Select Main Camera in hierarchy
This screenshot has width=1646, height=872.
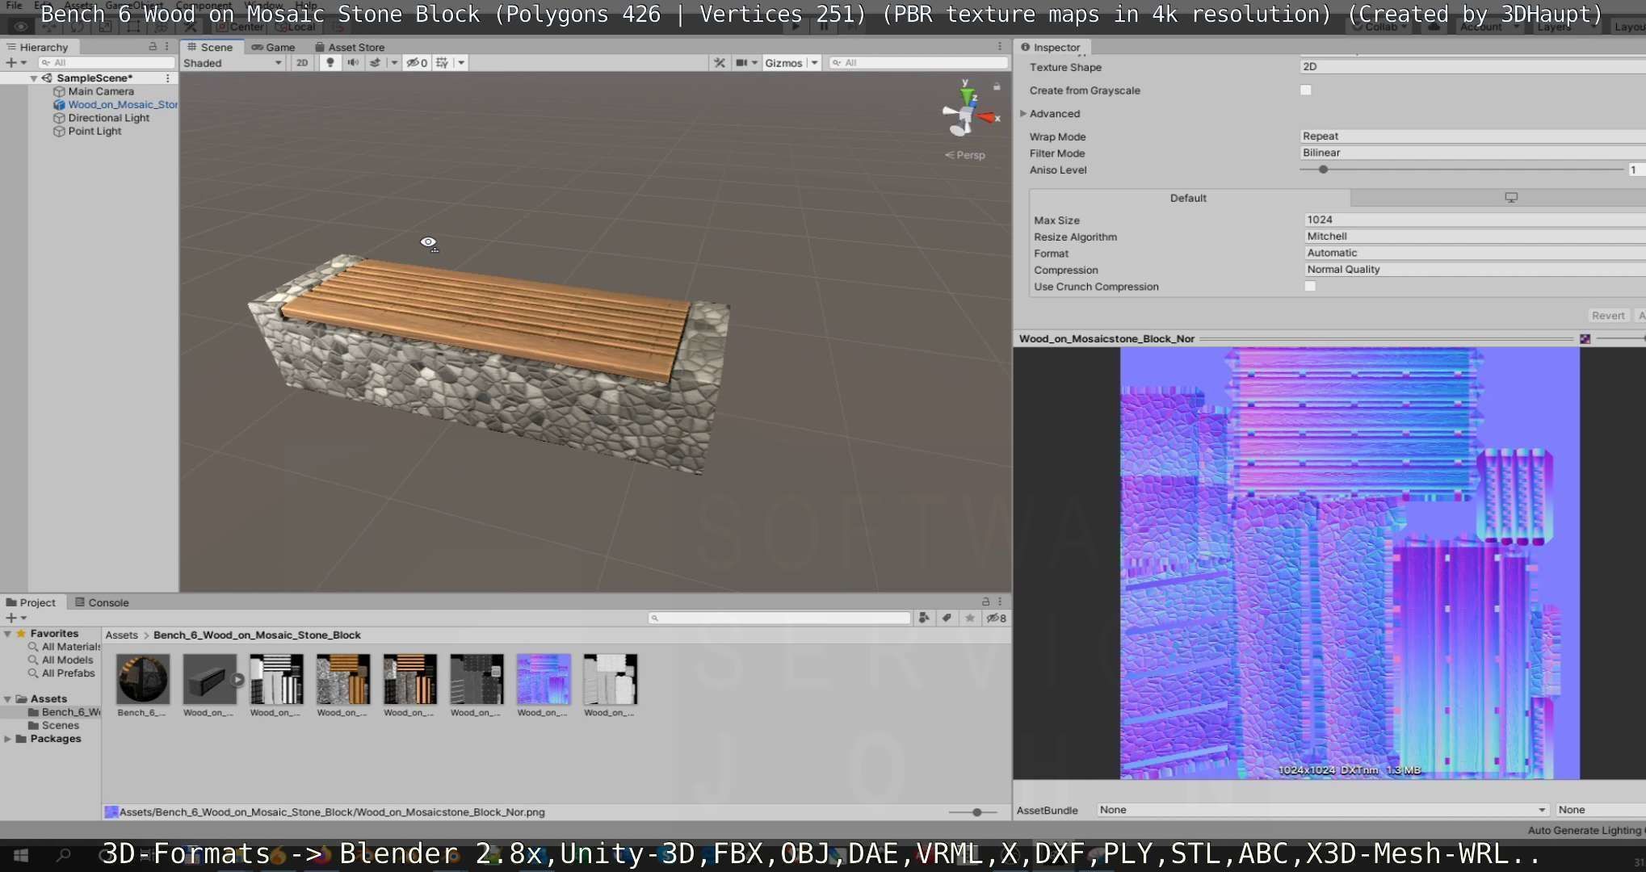click(x=101, y=91)
